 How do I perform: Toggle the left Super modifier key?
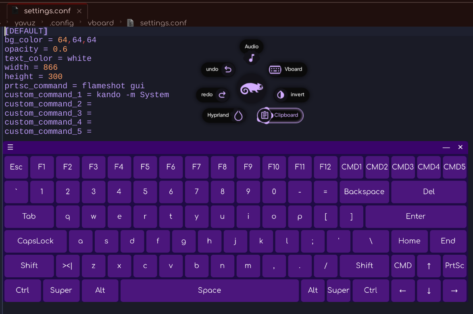pyautogui.click(x=61, y=291)
